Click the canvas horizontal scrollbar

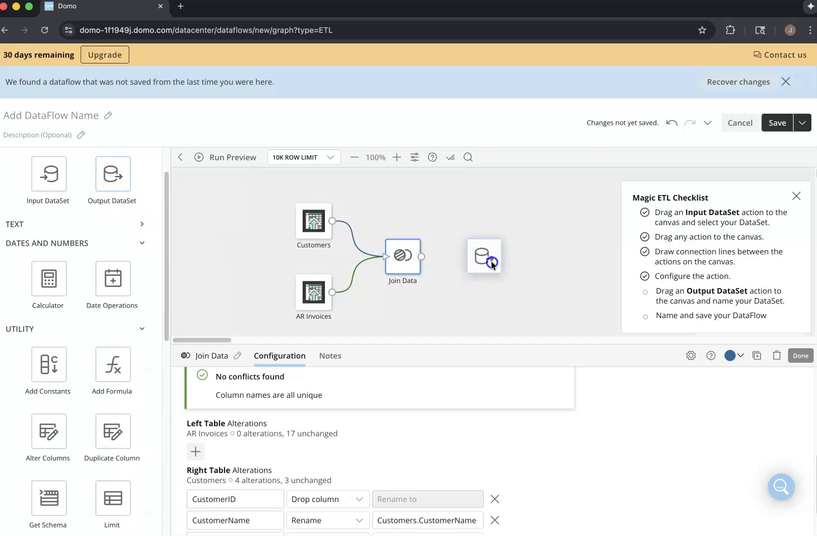[202, 340]
